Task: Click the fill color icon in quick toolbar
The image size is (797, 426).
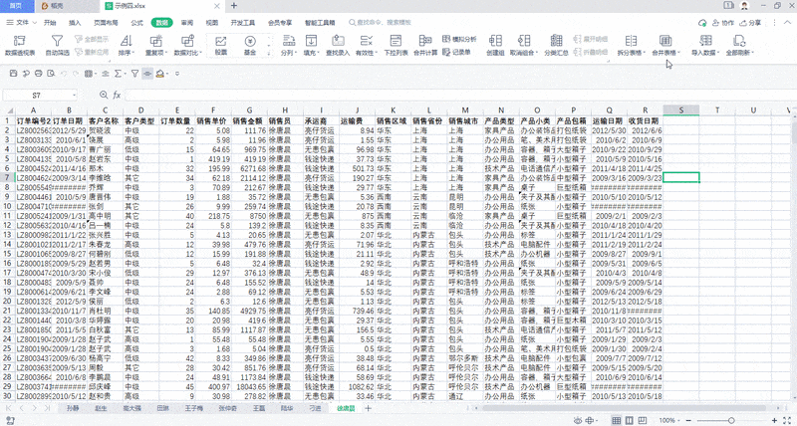Action: [x=162, y=74]
